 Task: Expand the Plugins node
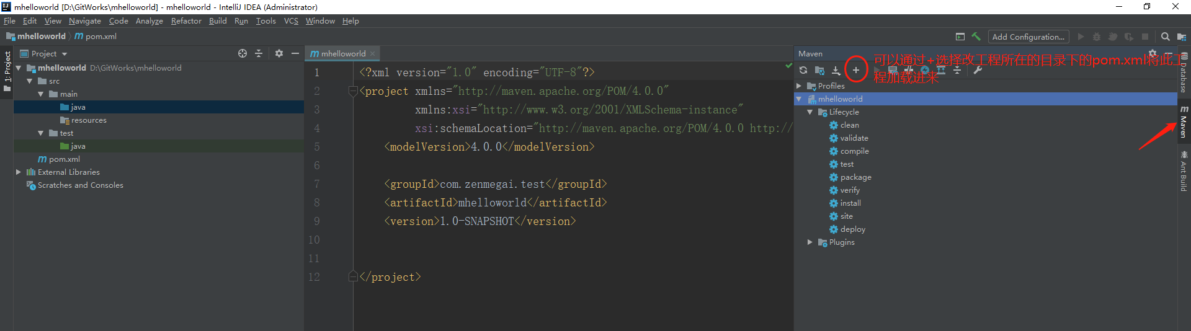pyautogui.click(x=810, y=242)
